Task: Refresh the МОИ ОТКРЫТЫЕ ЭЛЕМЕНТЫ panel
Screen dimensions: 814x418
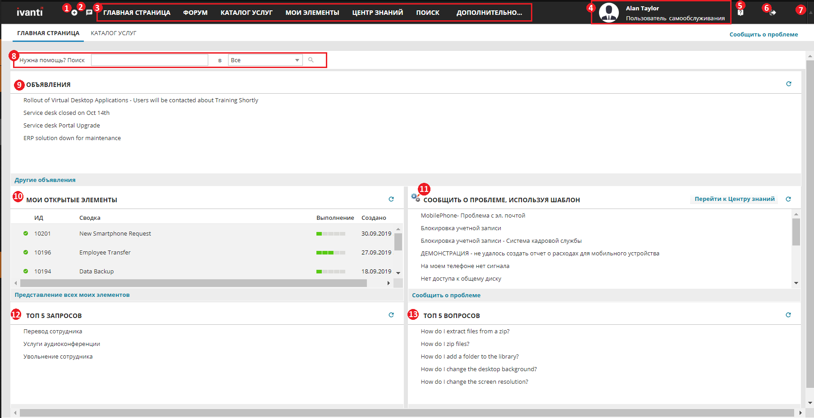Action: pyautogui.click(x=391, y=199)
